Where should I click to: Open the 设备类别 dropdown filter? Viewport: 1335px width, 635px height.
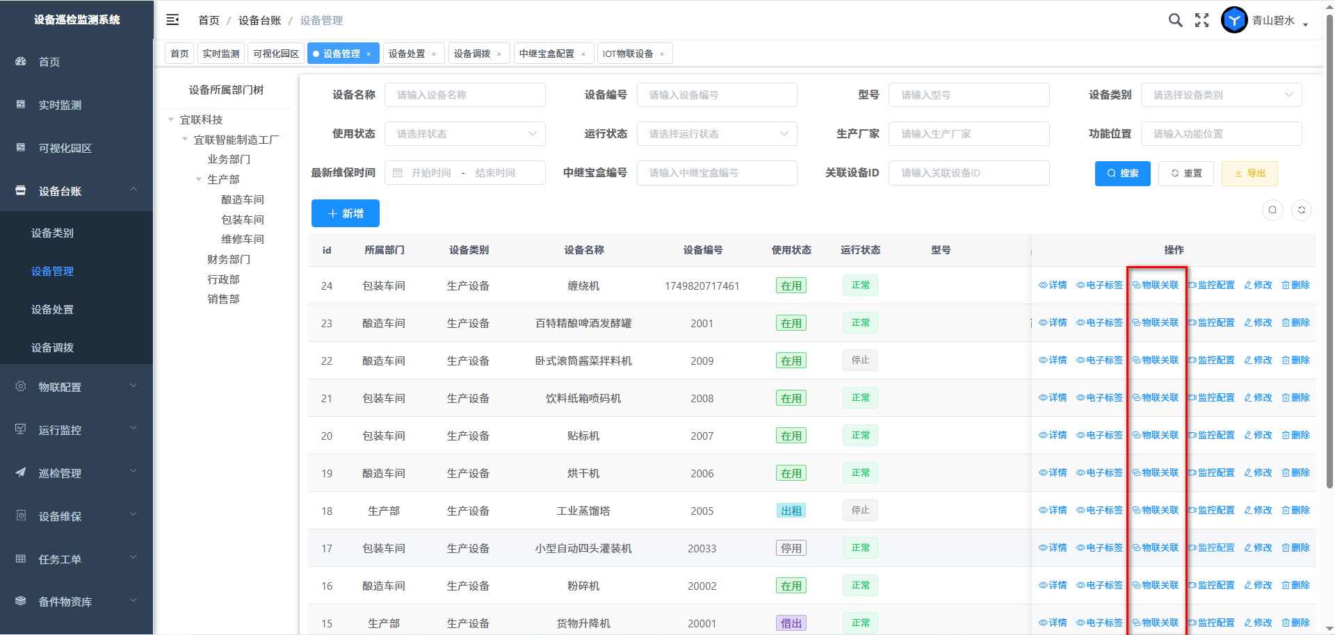1220,95
